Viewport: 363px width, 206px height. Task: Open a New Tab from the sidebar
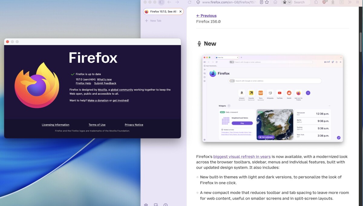(153, 21)
